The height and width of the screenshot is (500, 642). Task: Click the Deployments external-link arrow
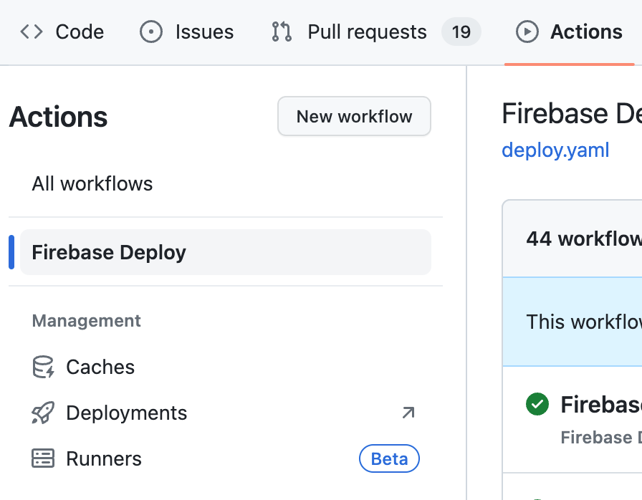[x=408, y=413]
